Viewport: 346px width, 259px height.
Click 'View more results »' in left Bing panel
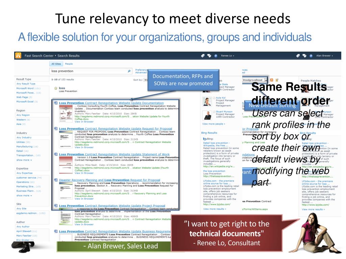[x=215, y=209]
